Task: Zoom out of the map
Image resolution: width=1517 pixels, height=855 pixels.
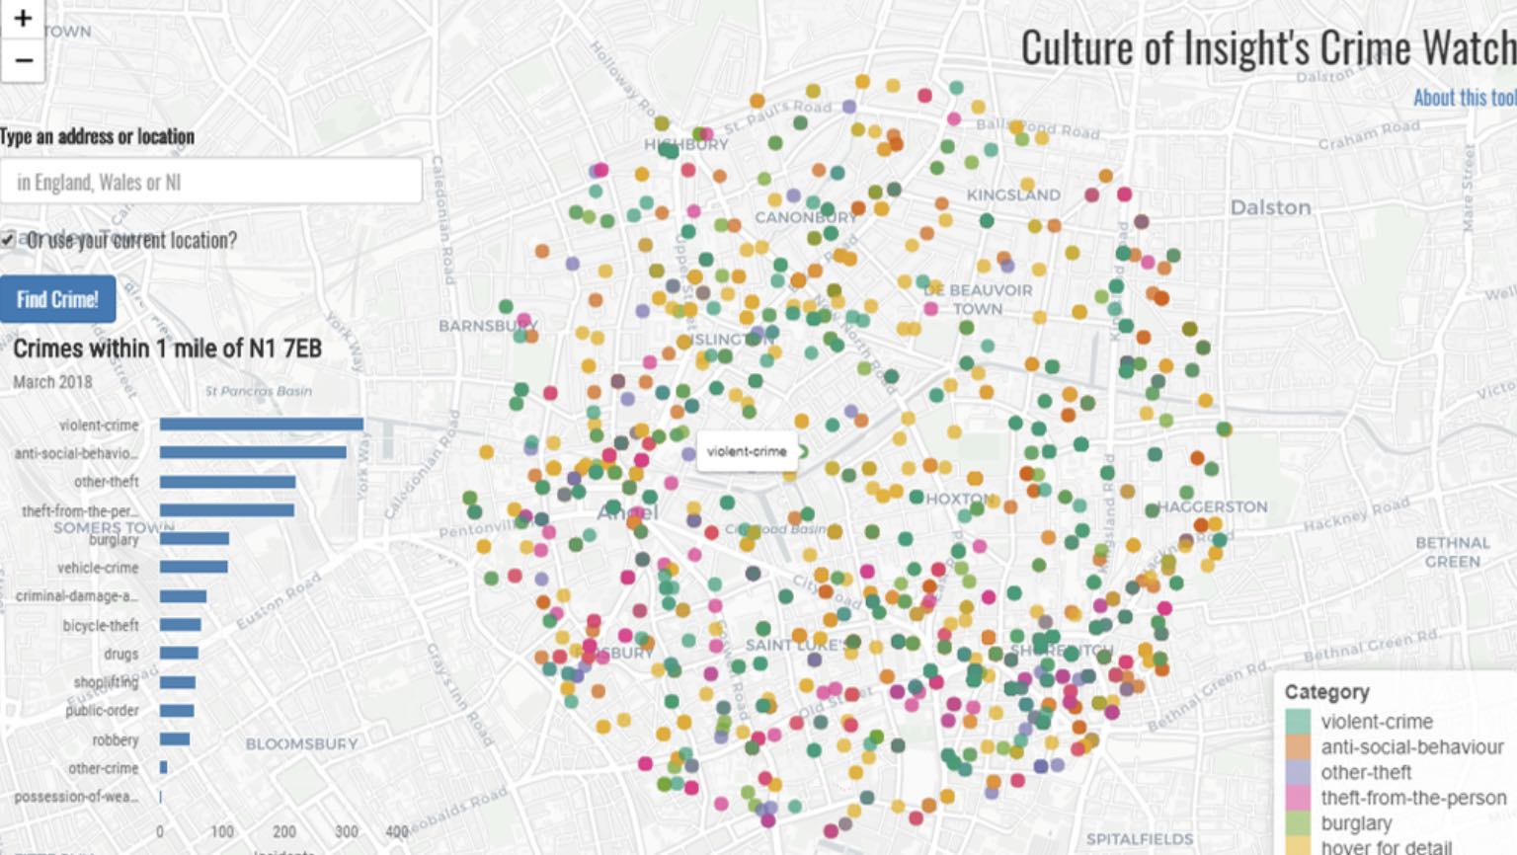Action: point(22,60)
